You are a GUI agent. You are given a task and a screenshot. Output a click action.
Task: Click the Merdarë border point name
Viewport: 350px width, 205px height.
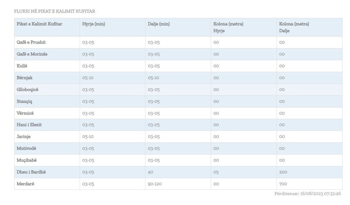tap(26, 184)
